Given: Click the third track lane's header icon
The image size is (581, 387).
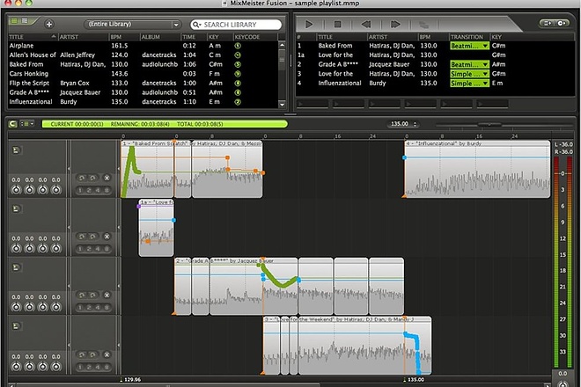Looking at the screenshot, I should [x=16, y=267].
